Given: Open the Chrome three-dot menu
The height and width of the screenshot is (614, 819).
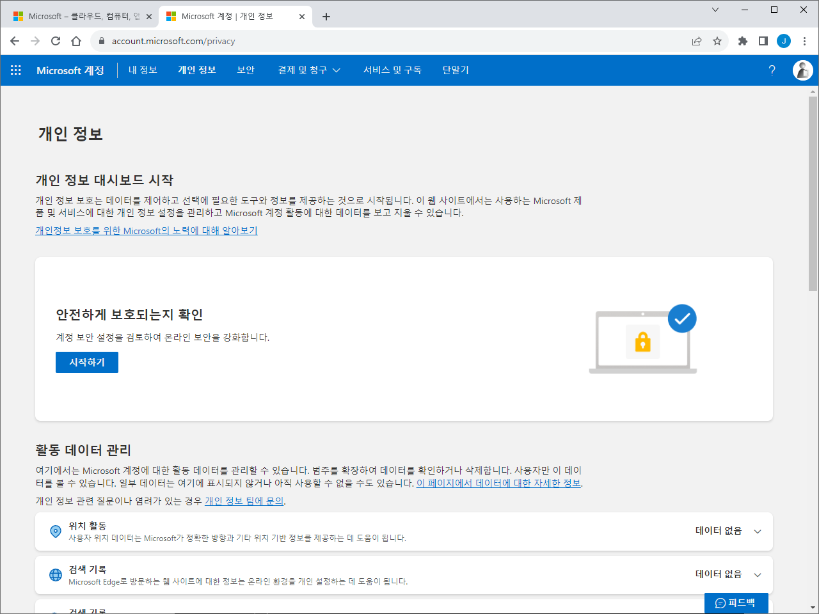Looking at the screenshot, I should pyautogui.click(x=804, y=41).
